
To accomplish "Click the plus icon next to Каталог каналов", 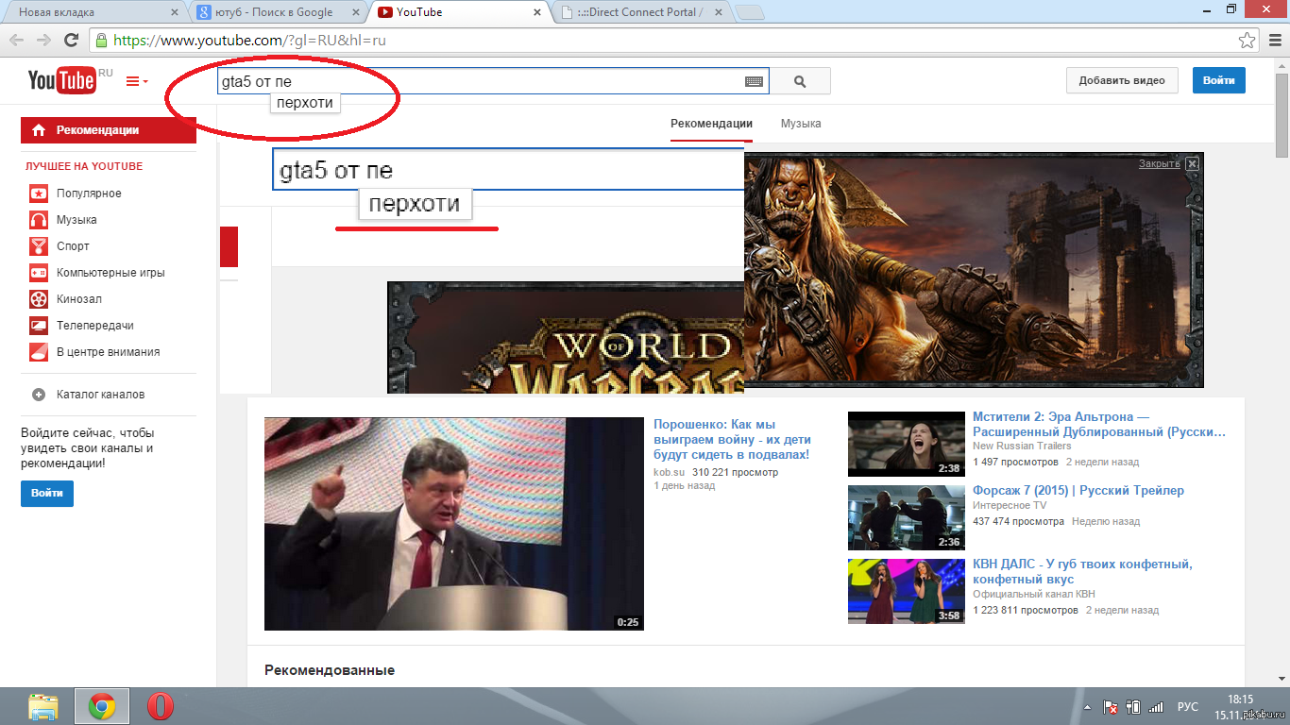I will [39, 395].
